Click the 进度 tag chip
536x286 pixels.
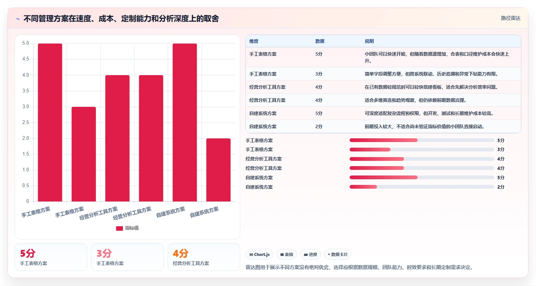tap(310, 254)
